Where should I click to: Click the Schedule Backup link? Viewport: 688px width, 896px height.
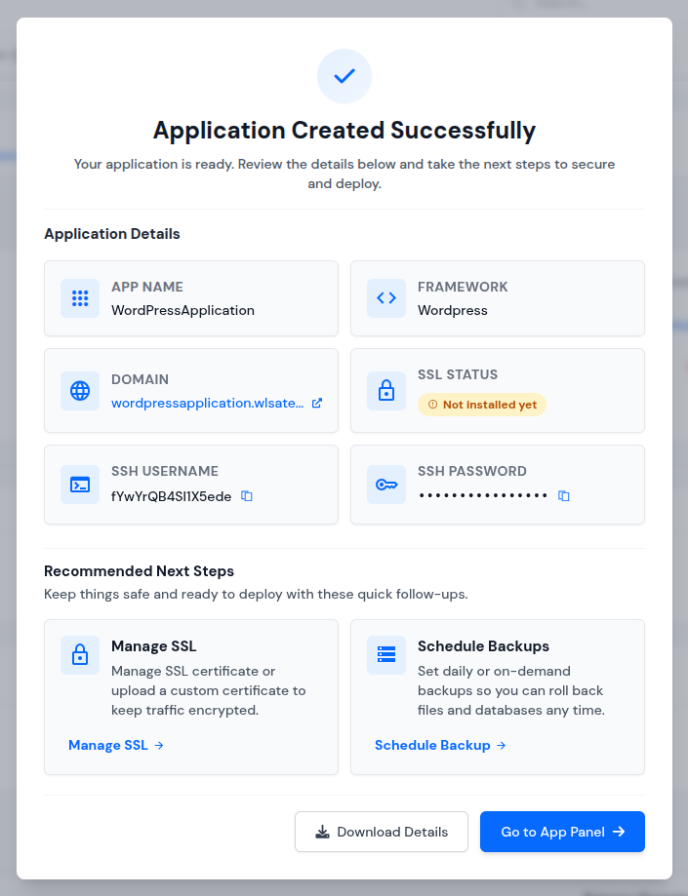click(432, 745)
